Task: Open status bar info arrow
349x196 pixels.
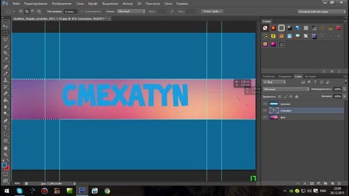Action: [x=75, y=184]
